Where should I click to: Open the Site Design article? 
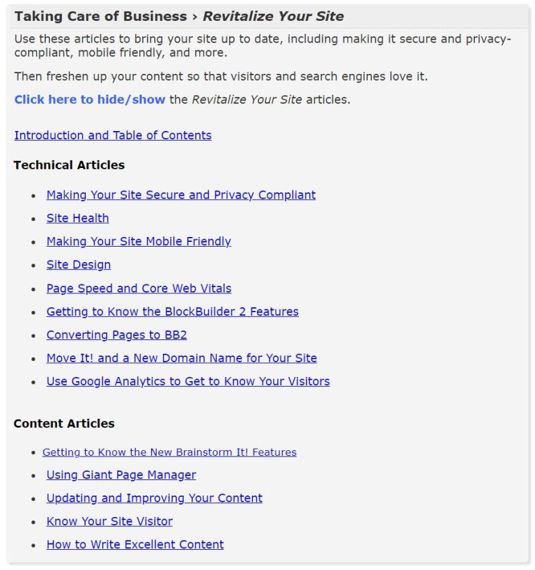[77, 265]
